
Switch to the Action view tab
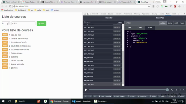click(163, 23)
